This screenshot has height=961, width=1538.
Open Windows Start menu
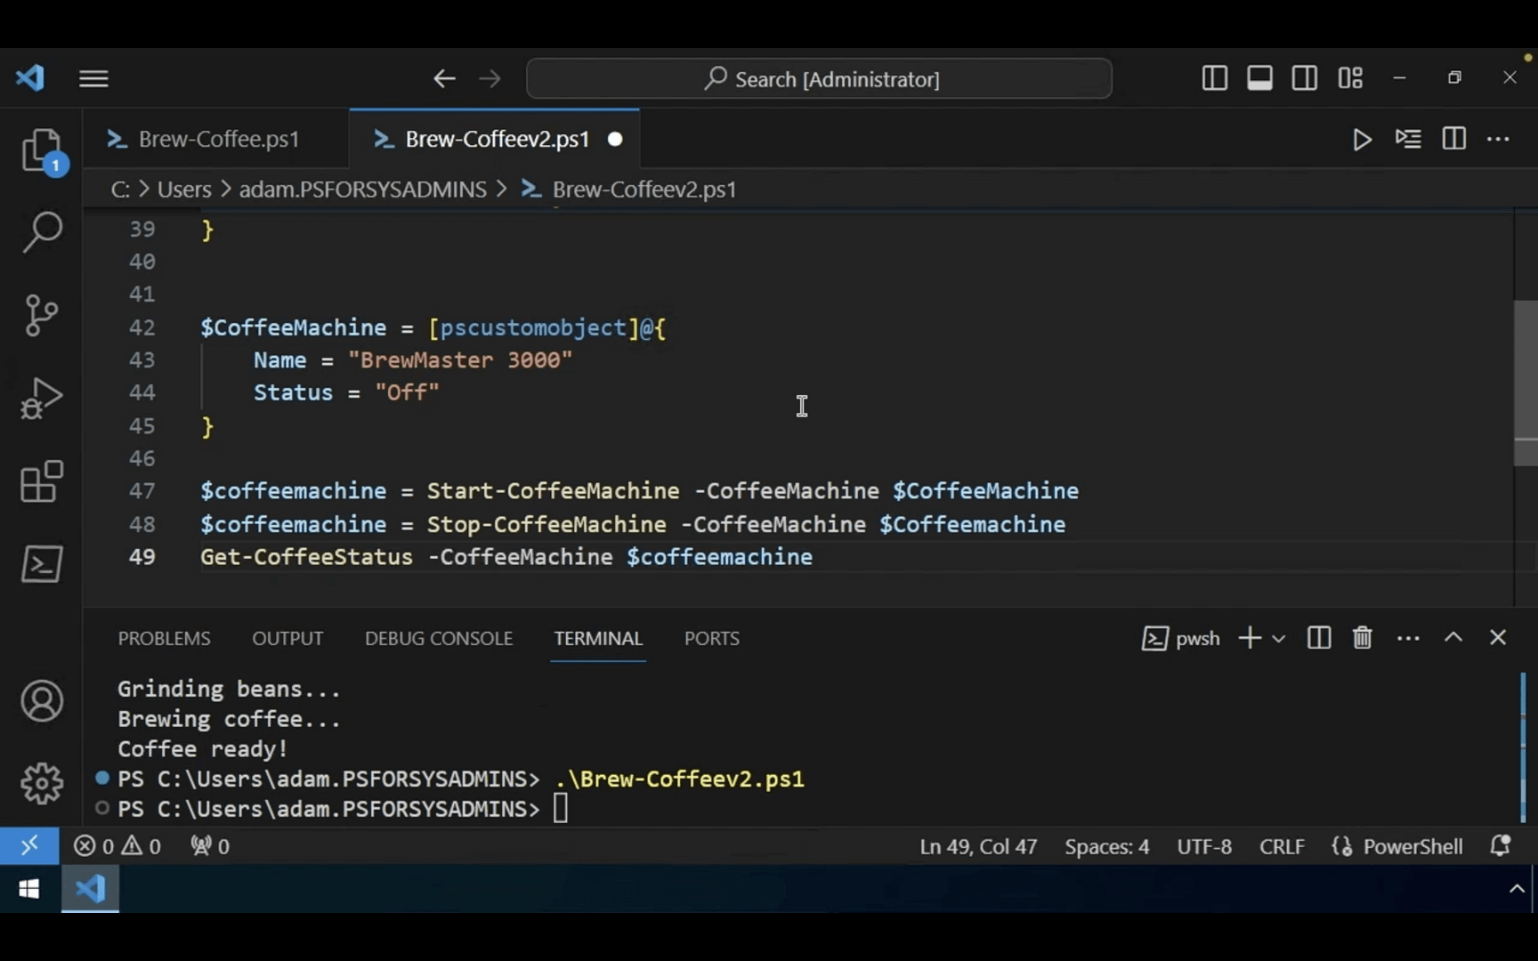point(28,889)
